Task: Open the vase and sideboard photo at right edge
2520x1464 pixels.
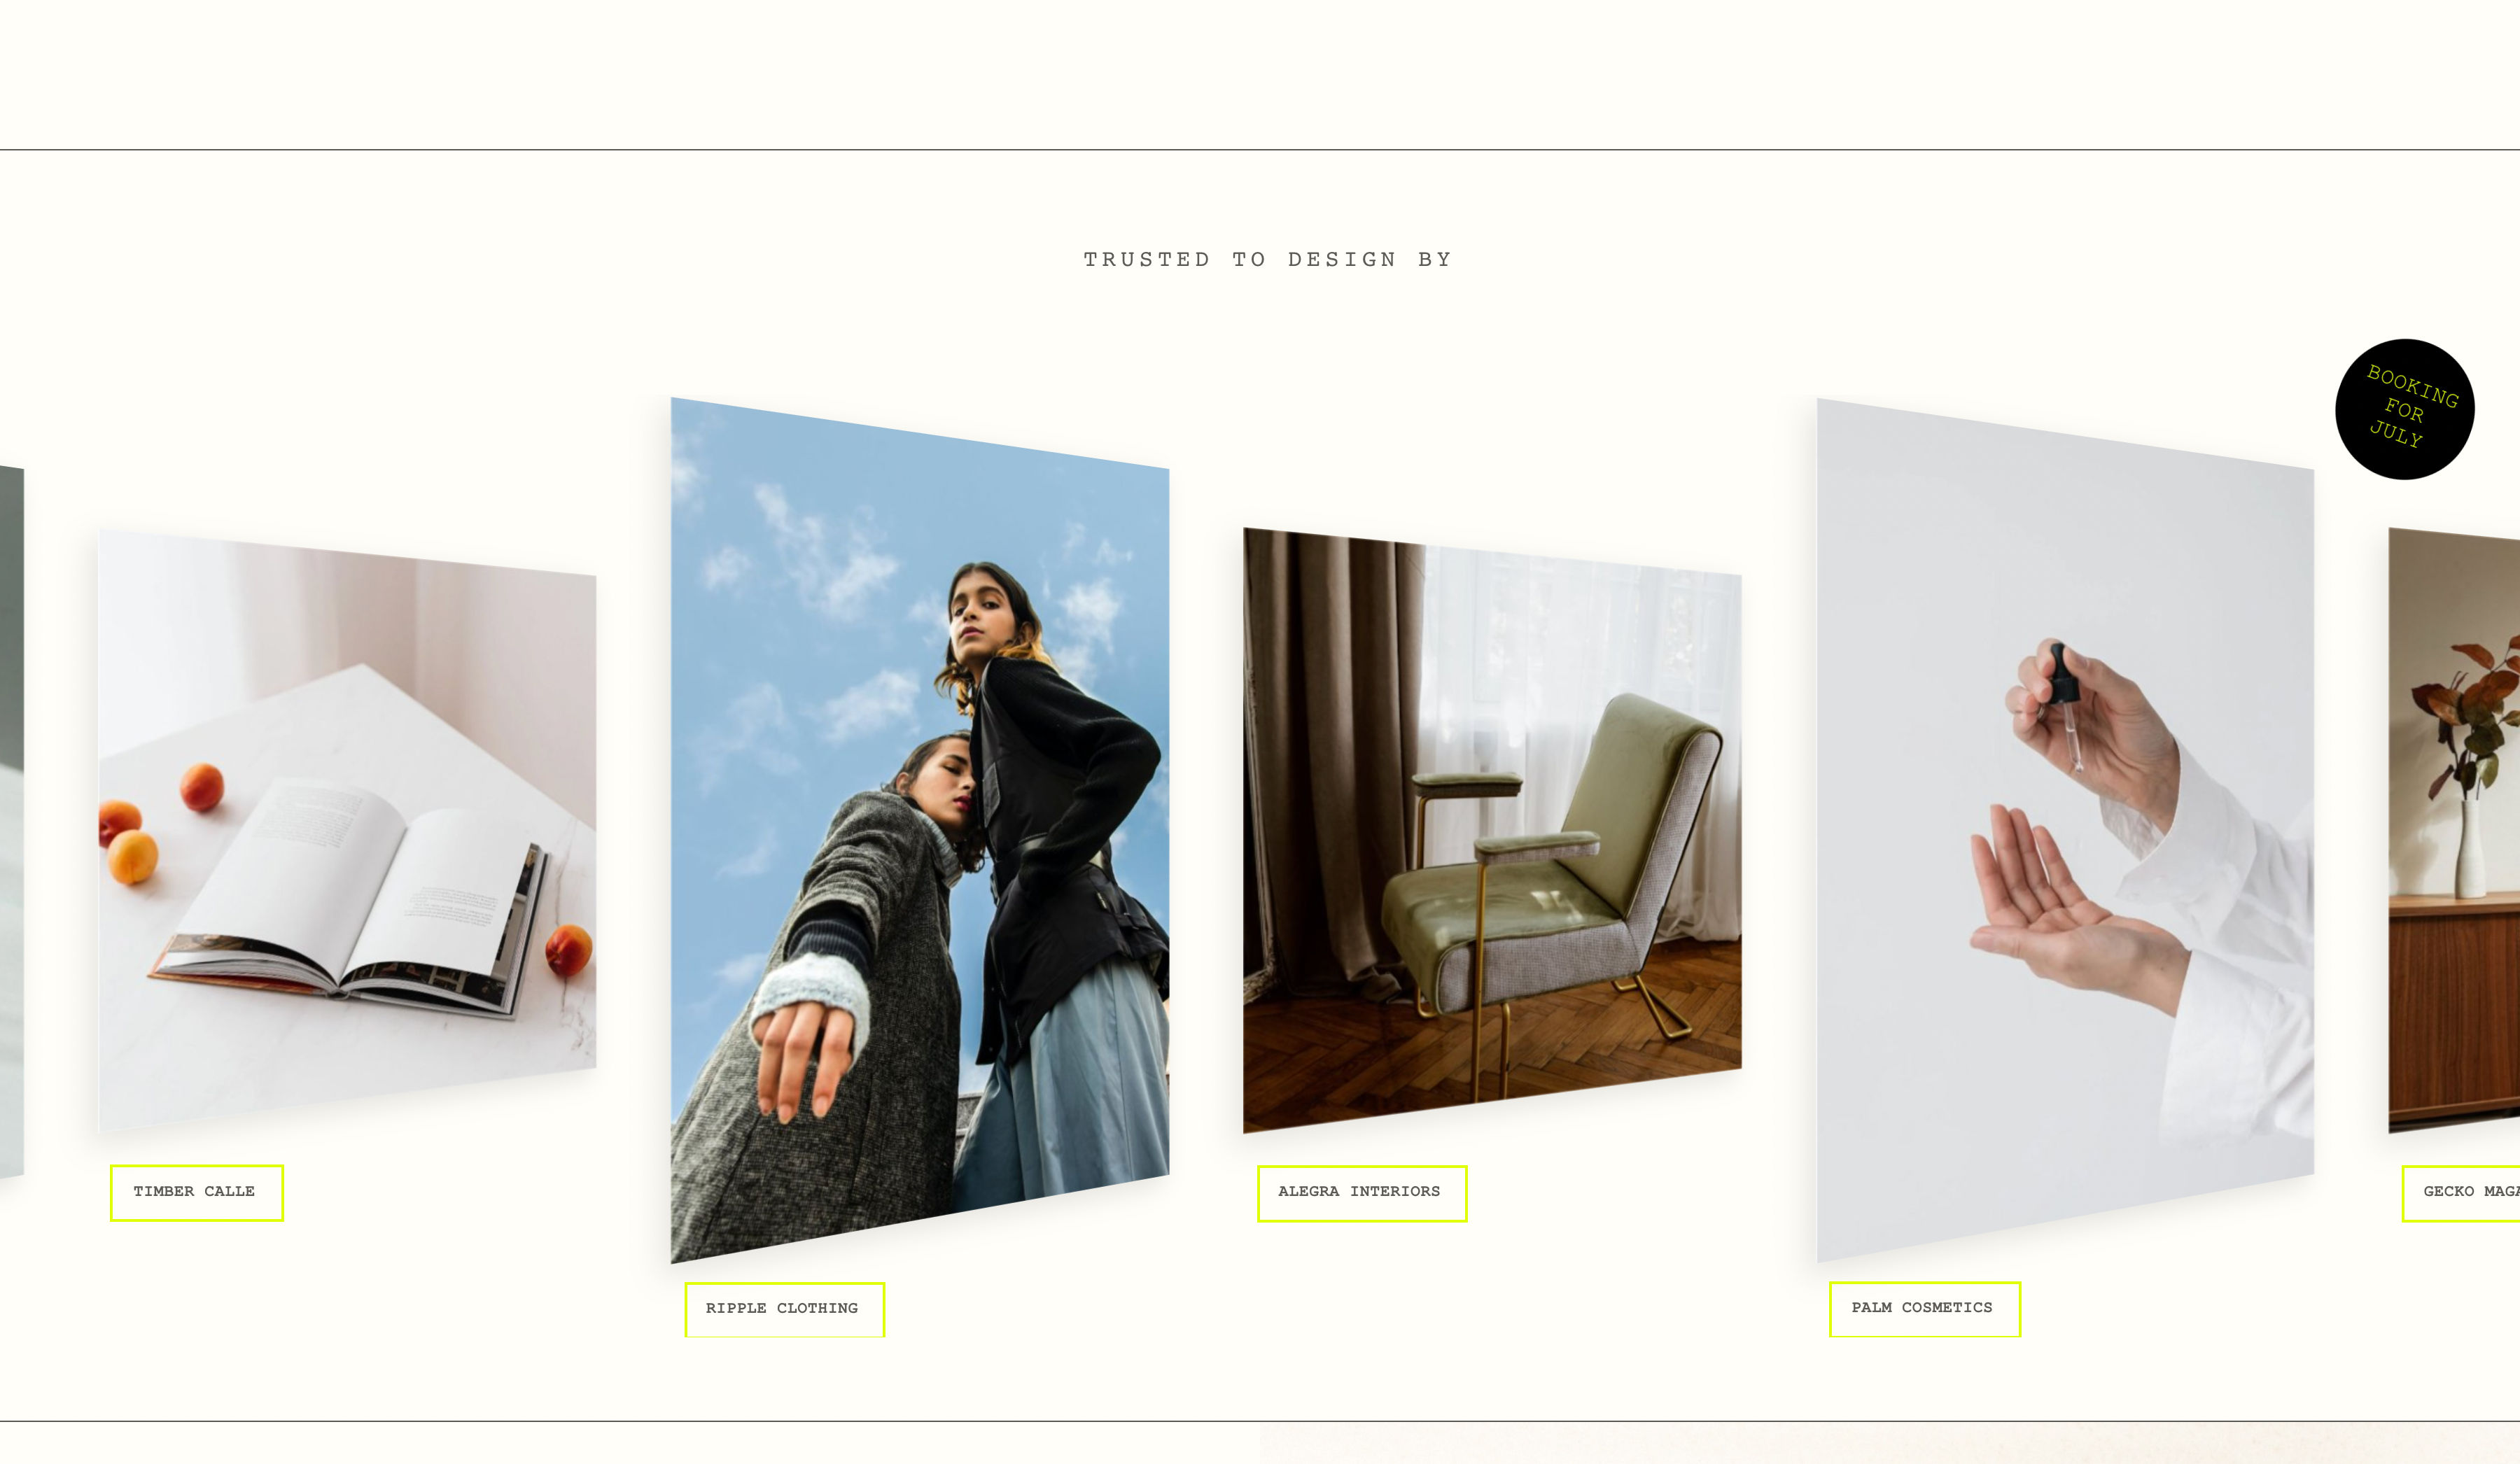Action: [x=2454, y=830]
